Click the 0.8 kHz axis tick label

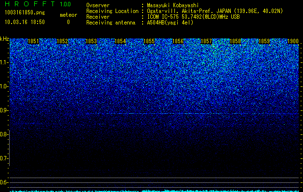[x=4, y=134]
